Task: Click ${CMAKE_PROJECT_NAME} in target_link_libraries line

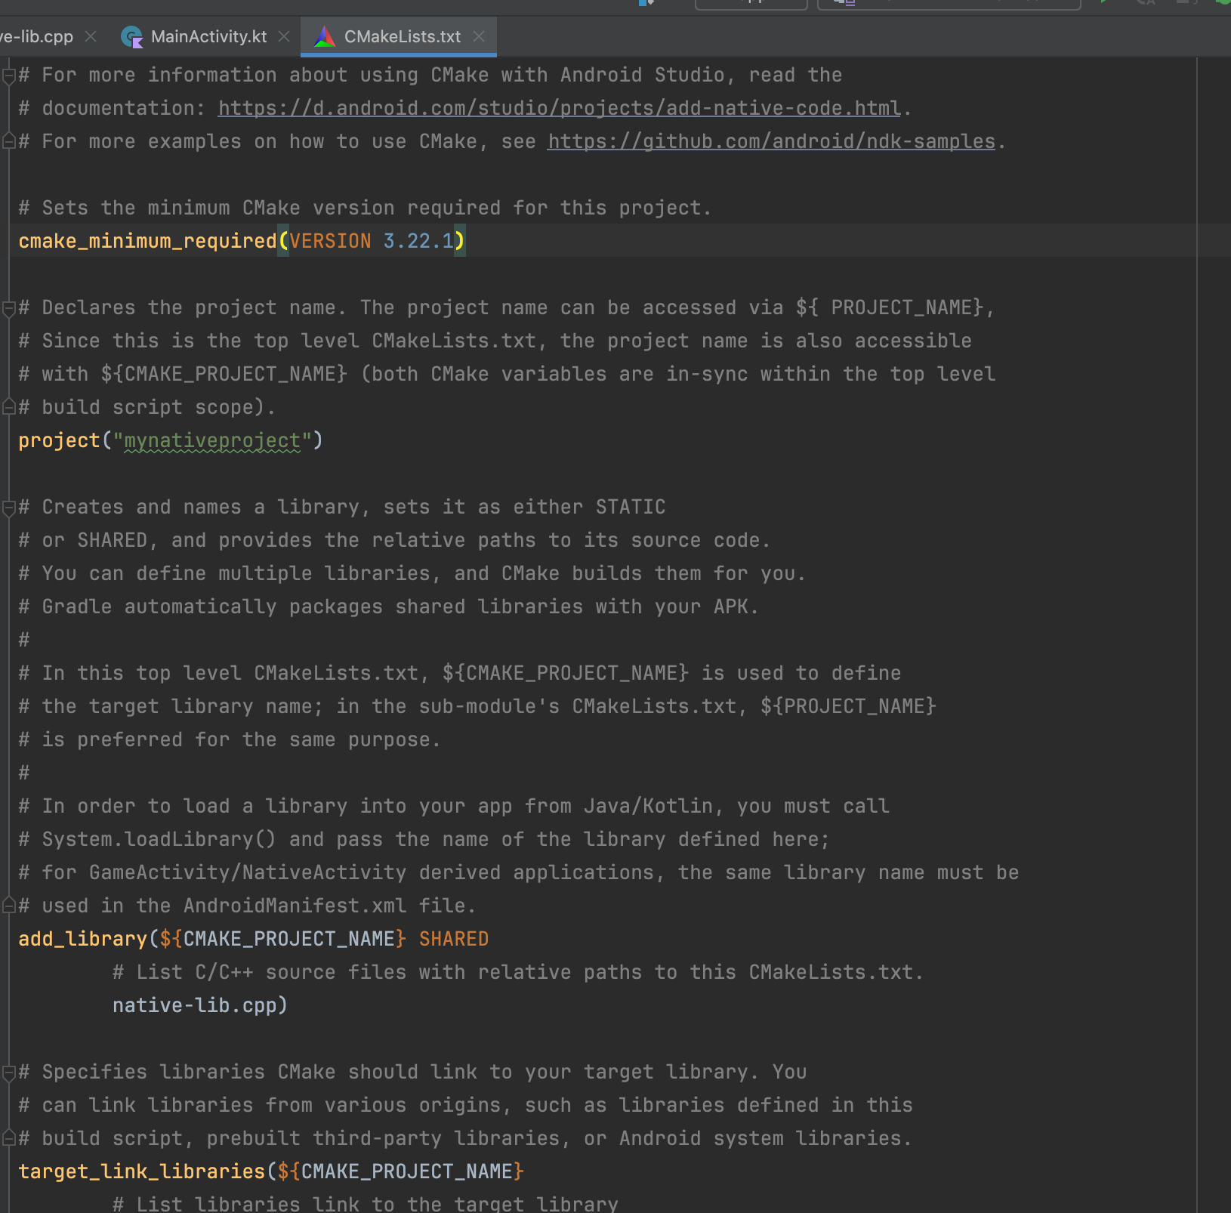Action: click(x=401, y=1171)
